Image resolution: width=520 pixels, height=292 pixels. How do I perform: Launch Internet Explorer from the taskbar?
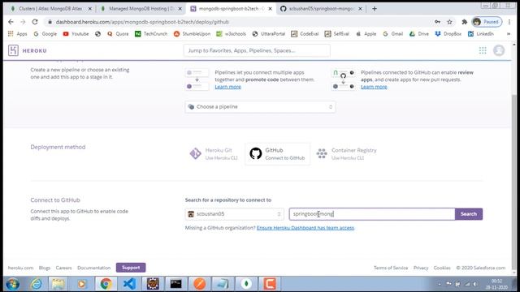pyautogui.click(x=36, y=284)
